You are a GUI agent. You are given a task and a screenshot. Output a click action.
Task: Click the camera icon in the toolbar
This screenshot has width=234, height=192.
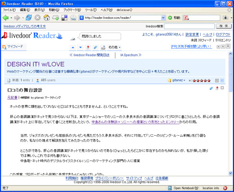click(x=225, y=18)
